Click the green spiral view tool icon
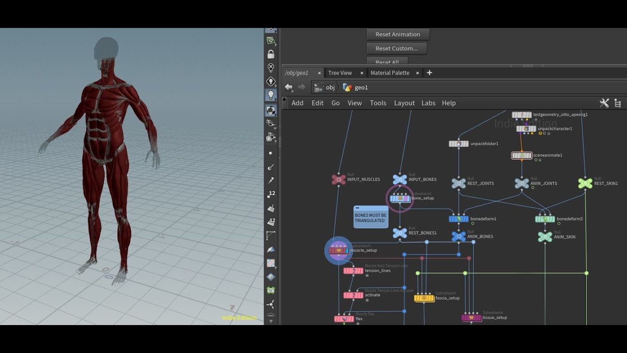This screenshot has width=627, height=353. [271, 40]
